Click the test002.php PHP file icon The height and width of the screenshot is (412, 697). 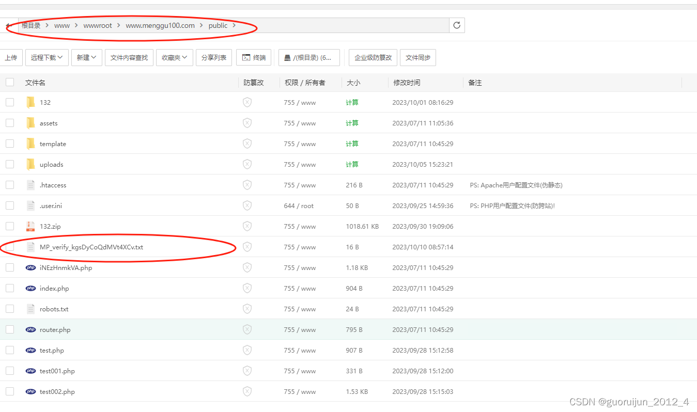[x=31, y=391]
